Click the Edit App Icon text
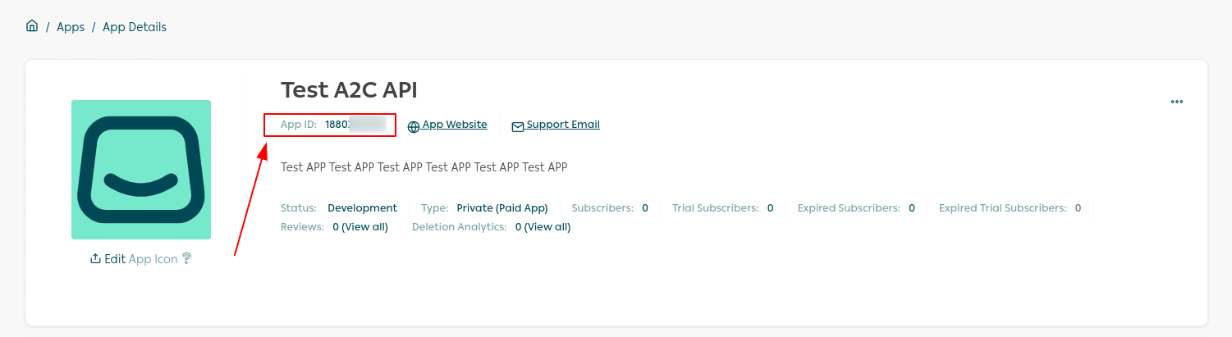The height and width of the screenshot is (337, 1232). pyautogui.click(x=140, y=258)
